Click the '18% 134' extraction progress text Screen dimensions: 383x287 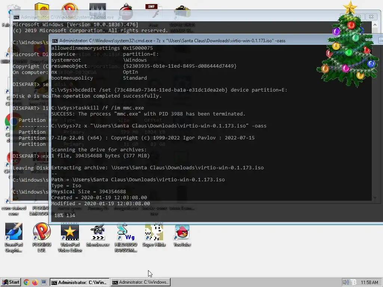coord(64,216)
